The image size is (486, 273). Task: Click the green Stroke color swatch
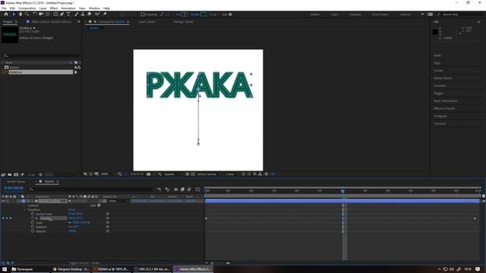[204, 14]
